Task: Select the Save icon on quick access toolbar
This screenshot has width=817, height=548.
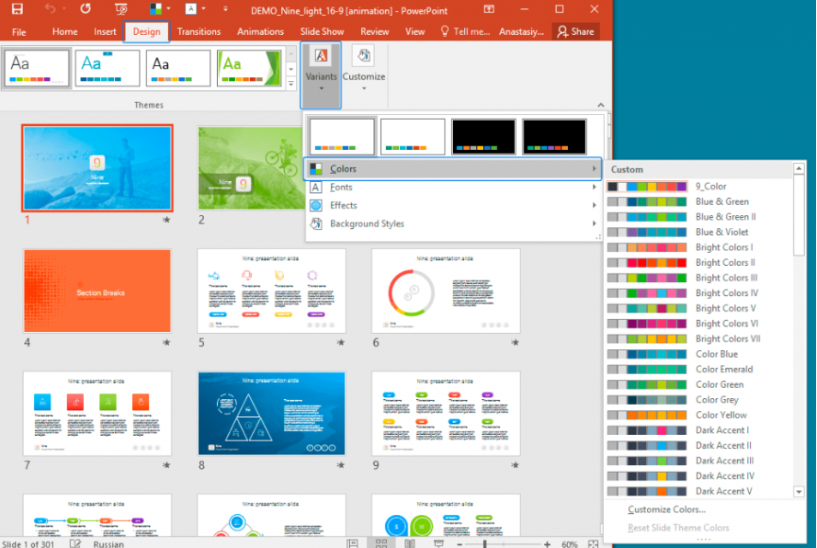Action: point(17,8)
